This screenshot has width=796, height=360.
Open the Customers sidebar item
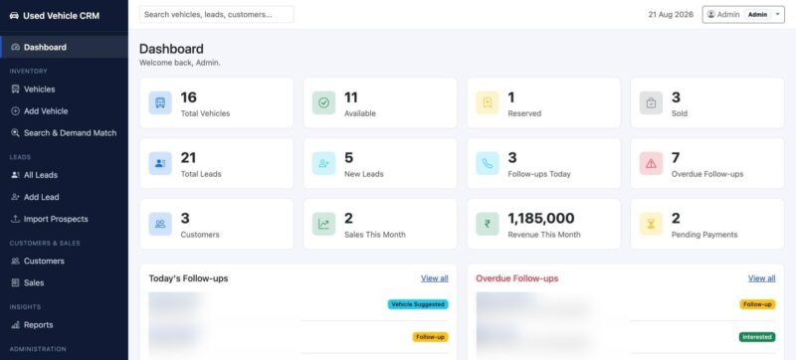64,262
